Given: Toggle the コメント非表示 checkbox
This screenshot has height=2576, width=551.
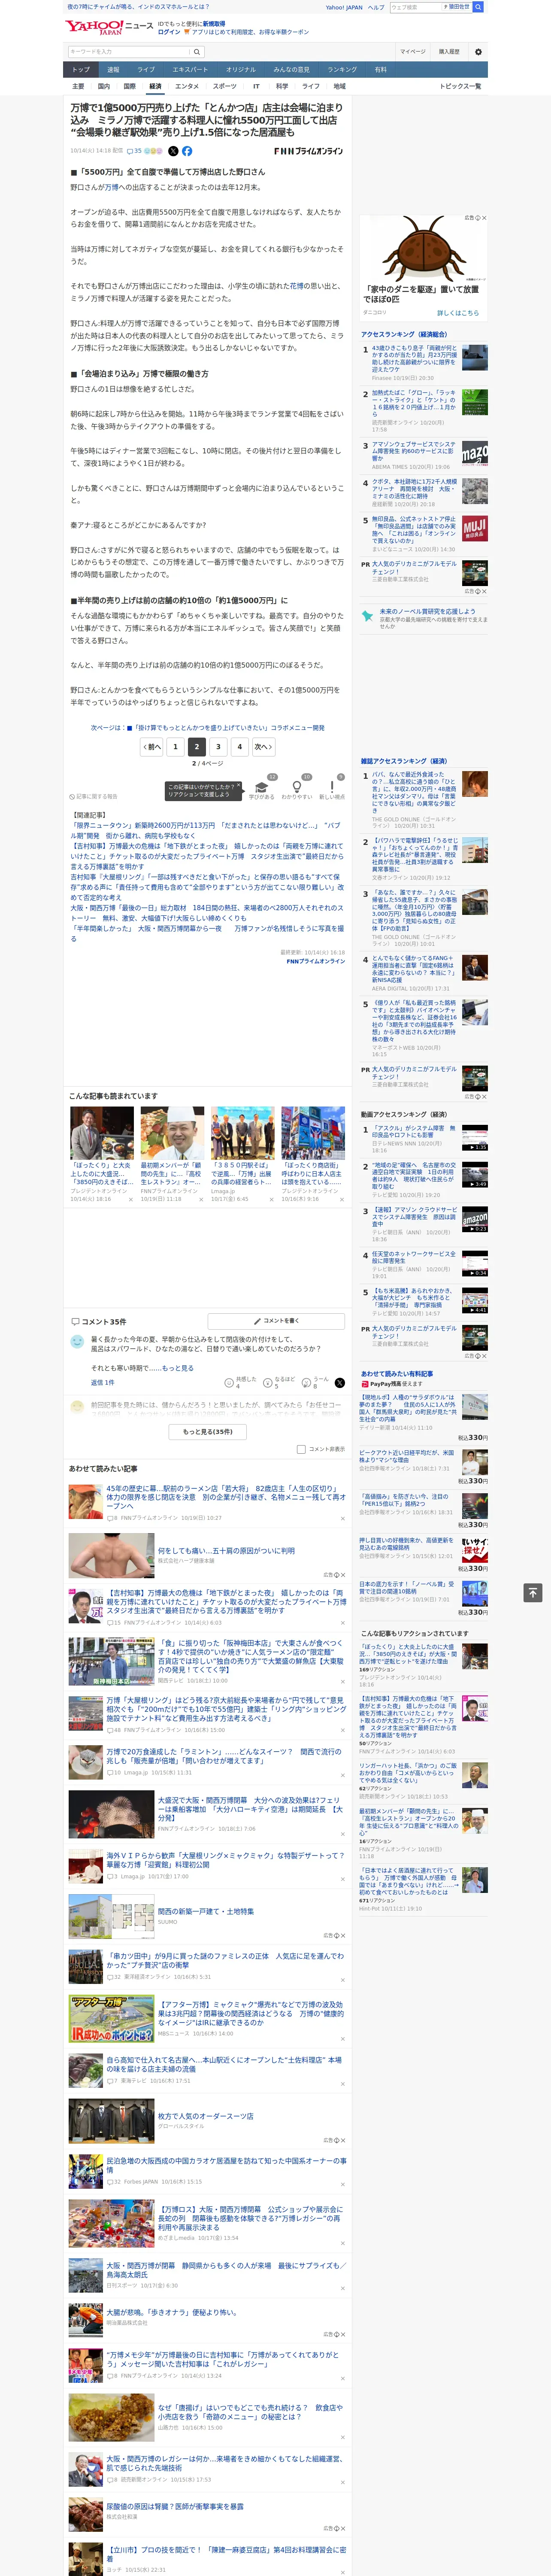Looking at the screenshot, I should [301, 1449].
